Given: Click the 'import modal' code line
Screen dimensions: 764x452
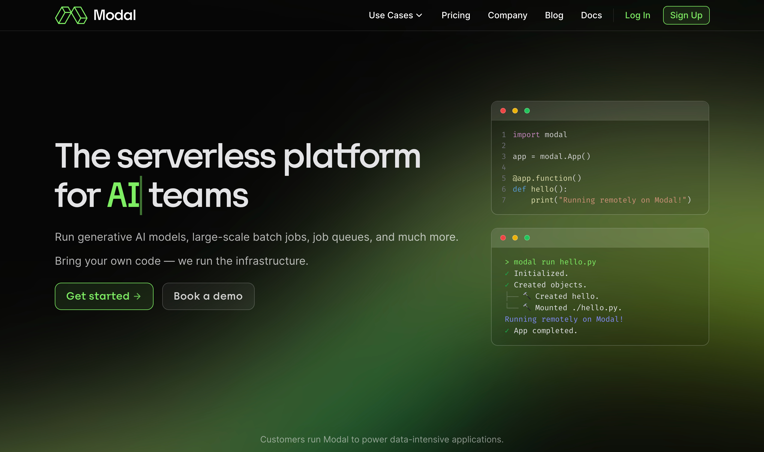Looking at the screenshot, I should (x=540, y=135).
